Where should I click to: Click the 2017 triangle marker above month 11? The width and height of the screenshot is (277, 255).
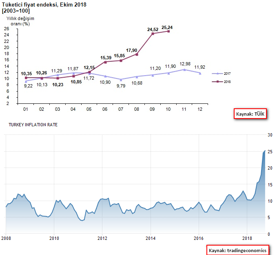184,70
